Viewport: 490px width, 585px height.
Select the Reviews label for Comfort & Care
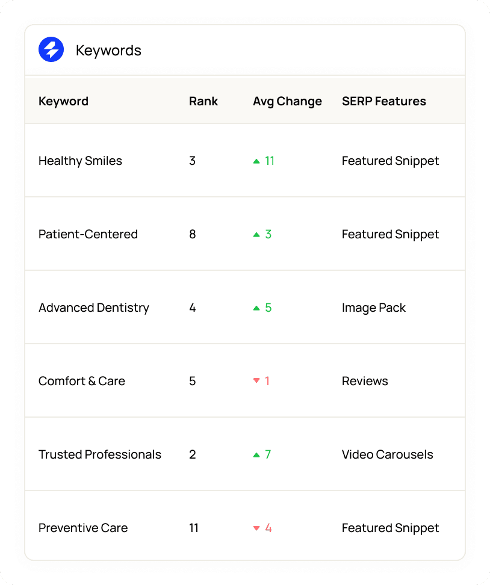coord(365,381)
